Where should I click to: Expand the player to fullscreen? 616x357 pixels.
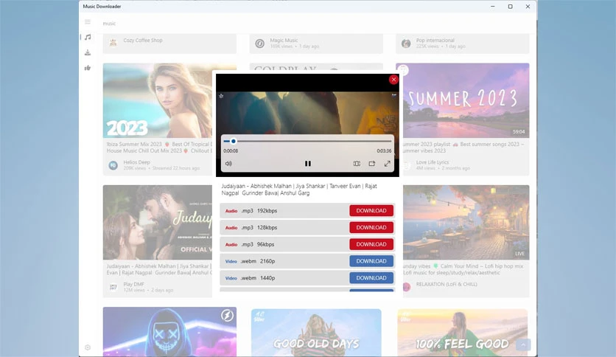click(388, 164)
